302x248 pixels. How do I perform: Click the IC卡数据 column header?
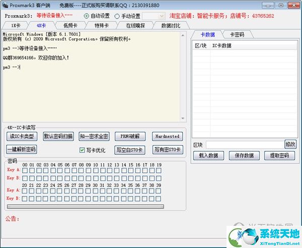coord(254,46)
